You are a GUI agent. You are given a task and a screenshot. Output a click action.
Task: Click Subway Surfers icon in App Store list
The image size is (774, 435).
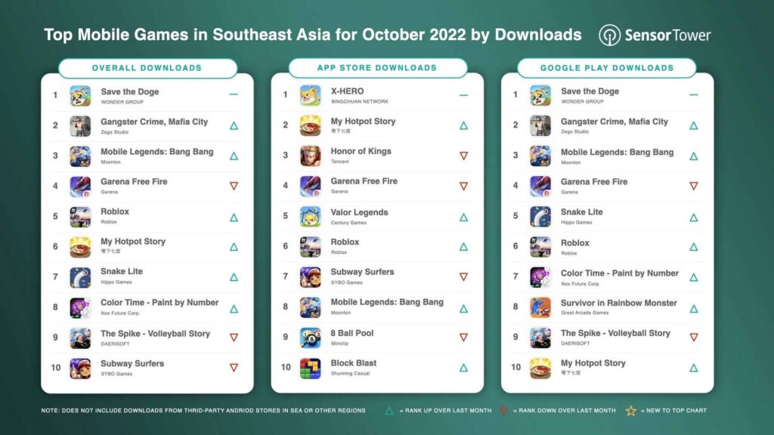310,276
